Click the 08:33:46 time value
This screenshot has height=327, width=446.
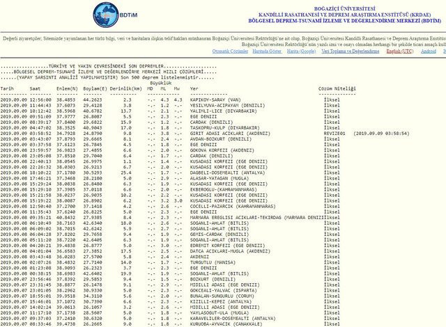tap(40, 324)
